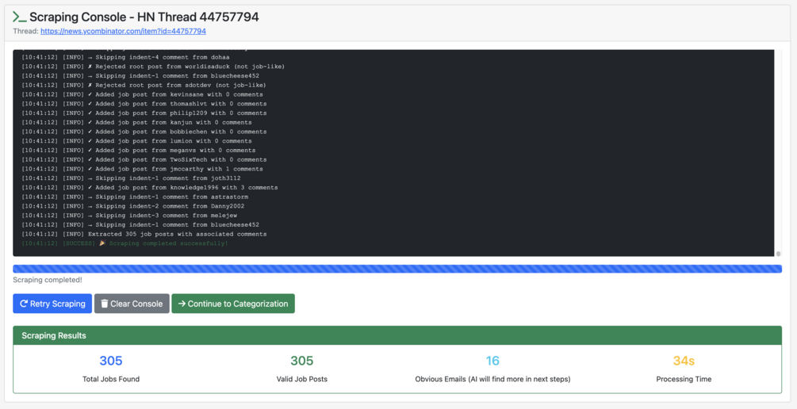Click the console scrollbar thumb
Image resolution: width=797 pixels, height=409 pixels.
778,253
